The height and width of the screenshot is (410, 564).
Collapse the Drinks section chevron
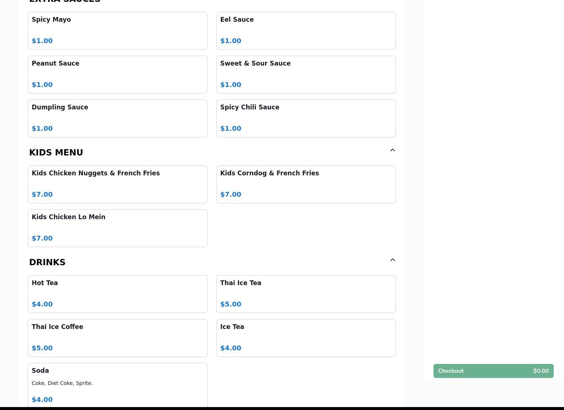[x=393, y=260]
